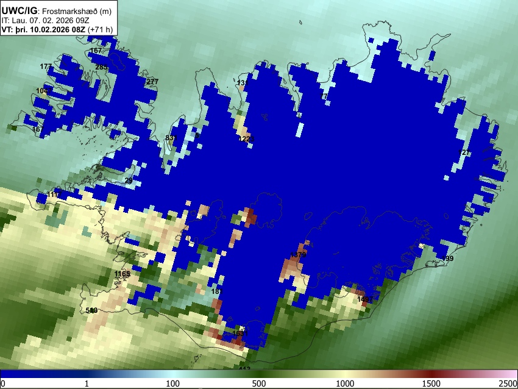This screenshot has width=518, height=389.
Task: Click the 1223 value label on the map
Action: point(246,139)
